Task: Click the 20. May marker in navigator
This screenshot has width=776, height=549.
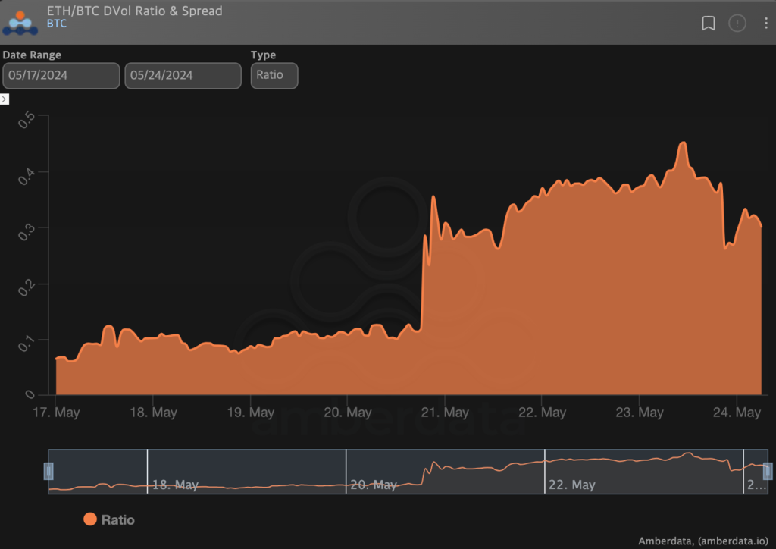Action: (373, 485)
